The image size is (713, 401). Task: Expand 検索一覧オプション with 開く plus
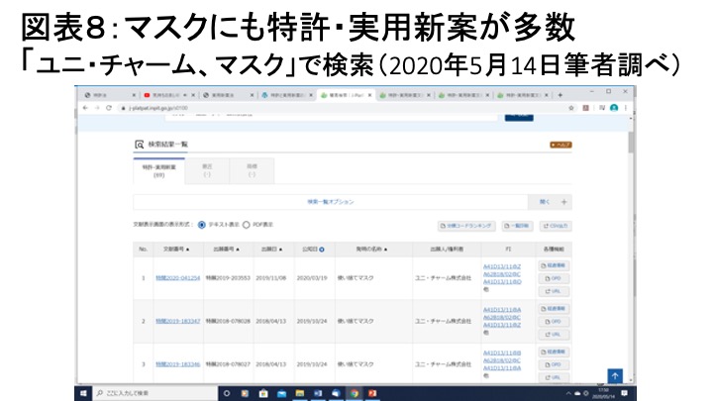pos(551,202)
